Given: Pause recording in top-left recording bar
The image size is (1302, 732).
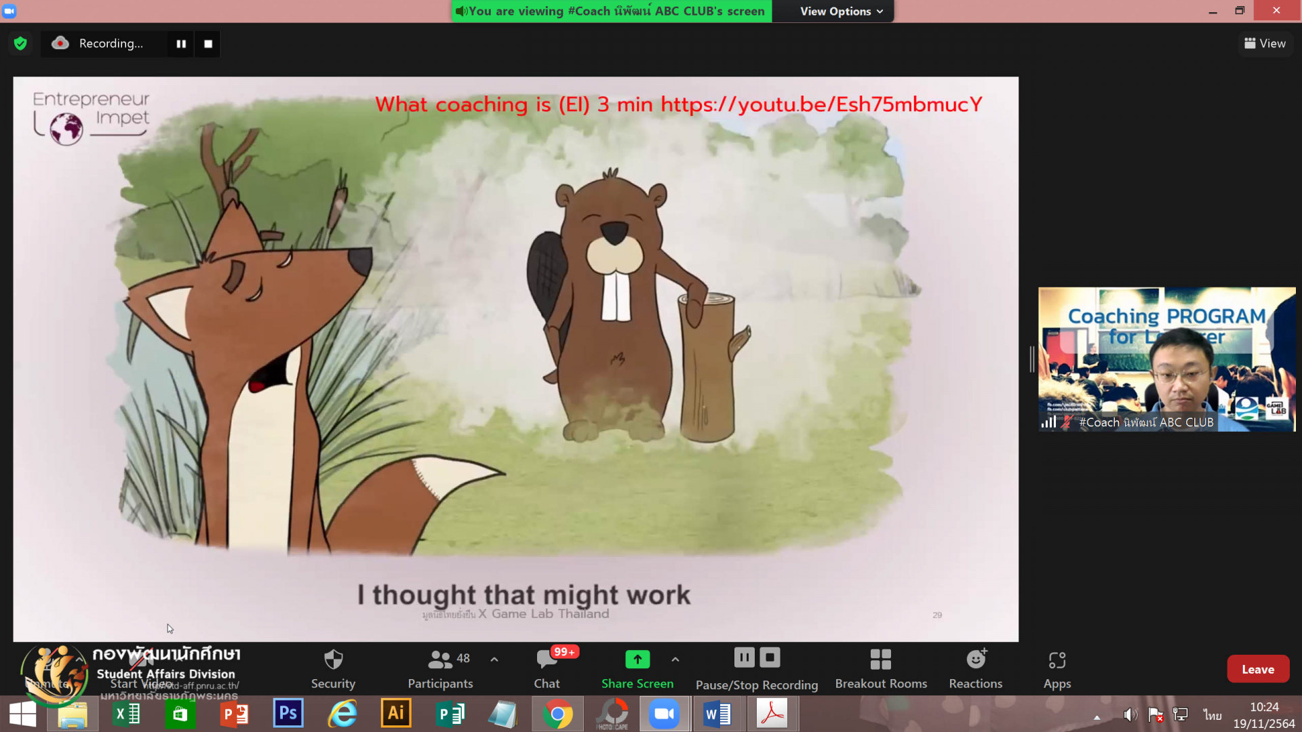Looking at the screenshot, I should coord(181,44).
